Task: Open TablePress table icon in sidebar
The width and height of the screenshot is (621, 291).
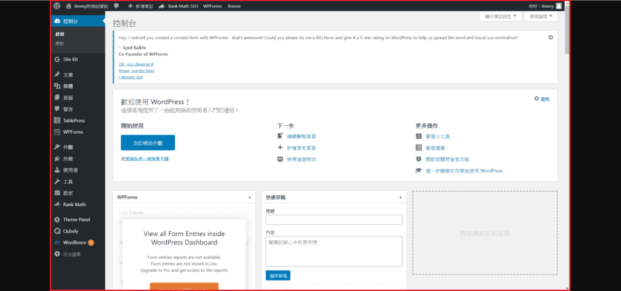Action: point(57,120)
